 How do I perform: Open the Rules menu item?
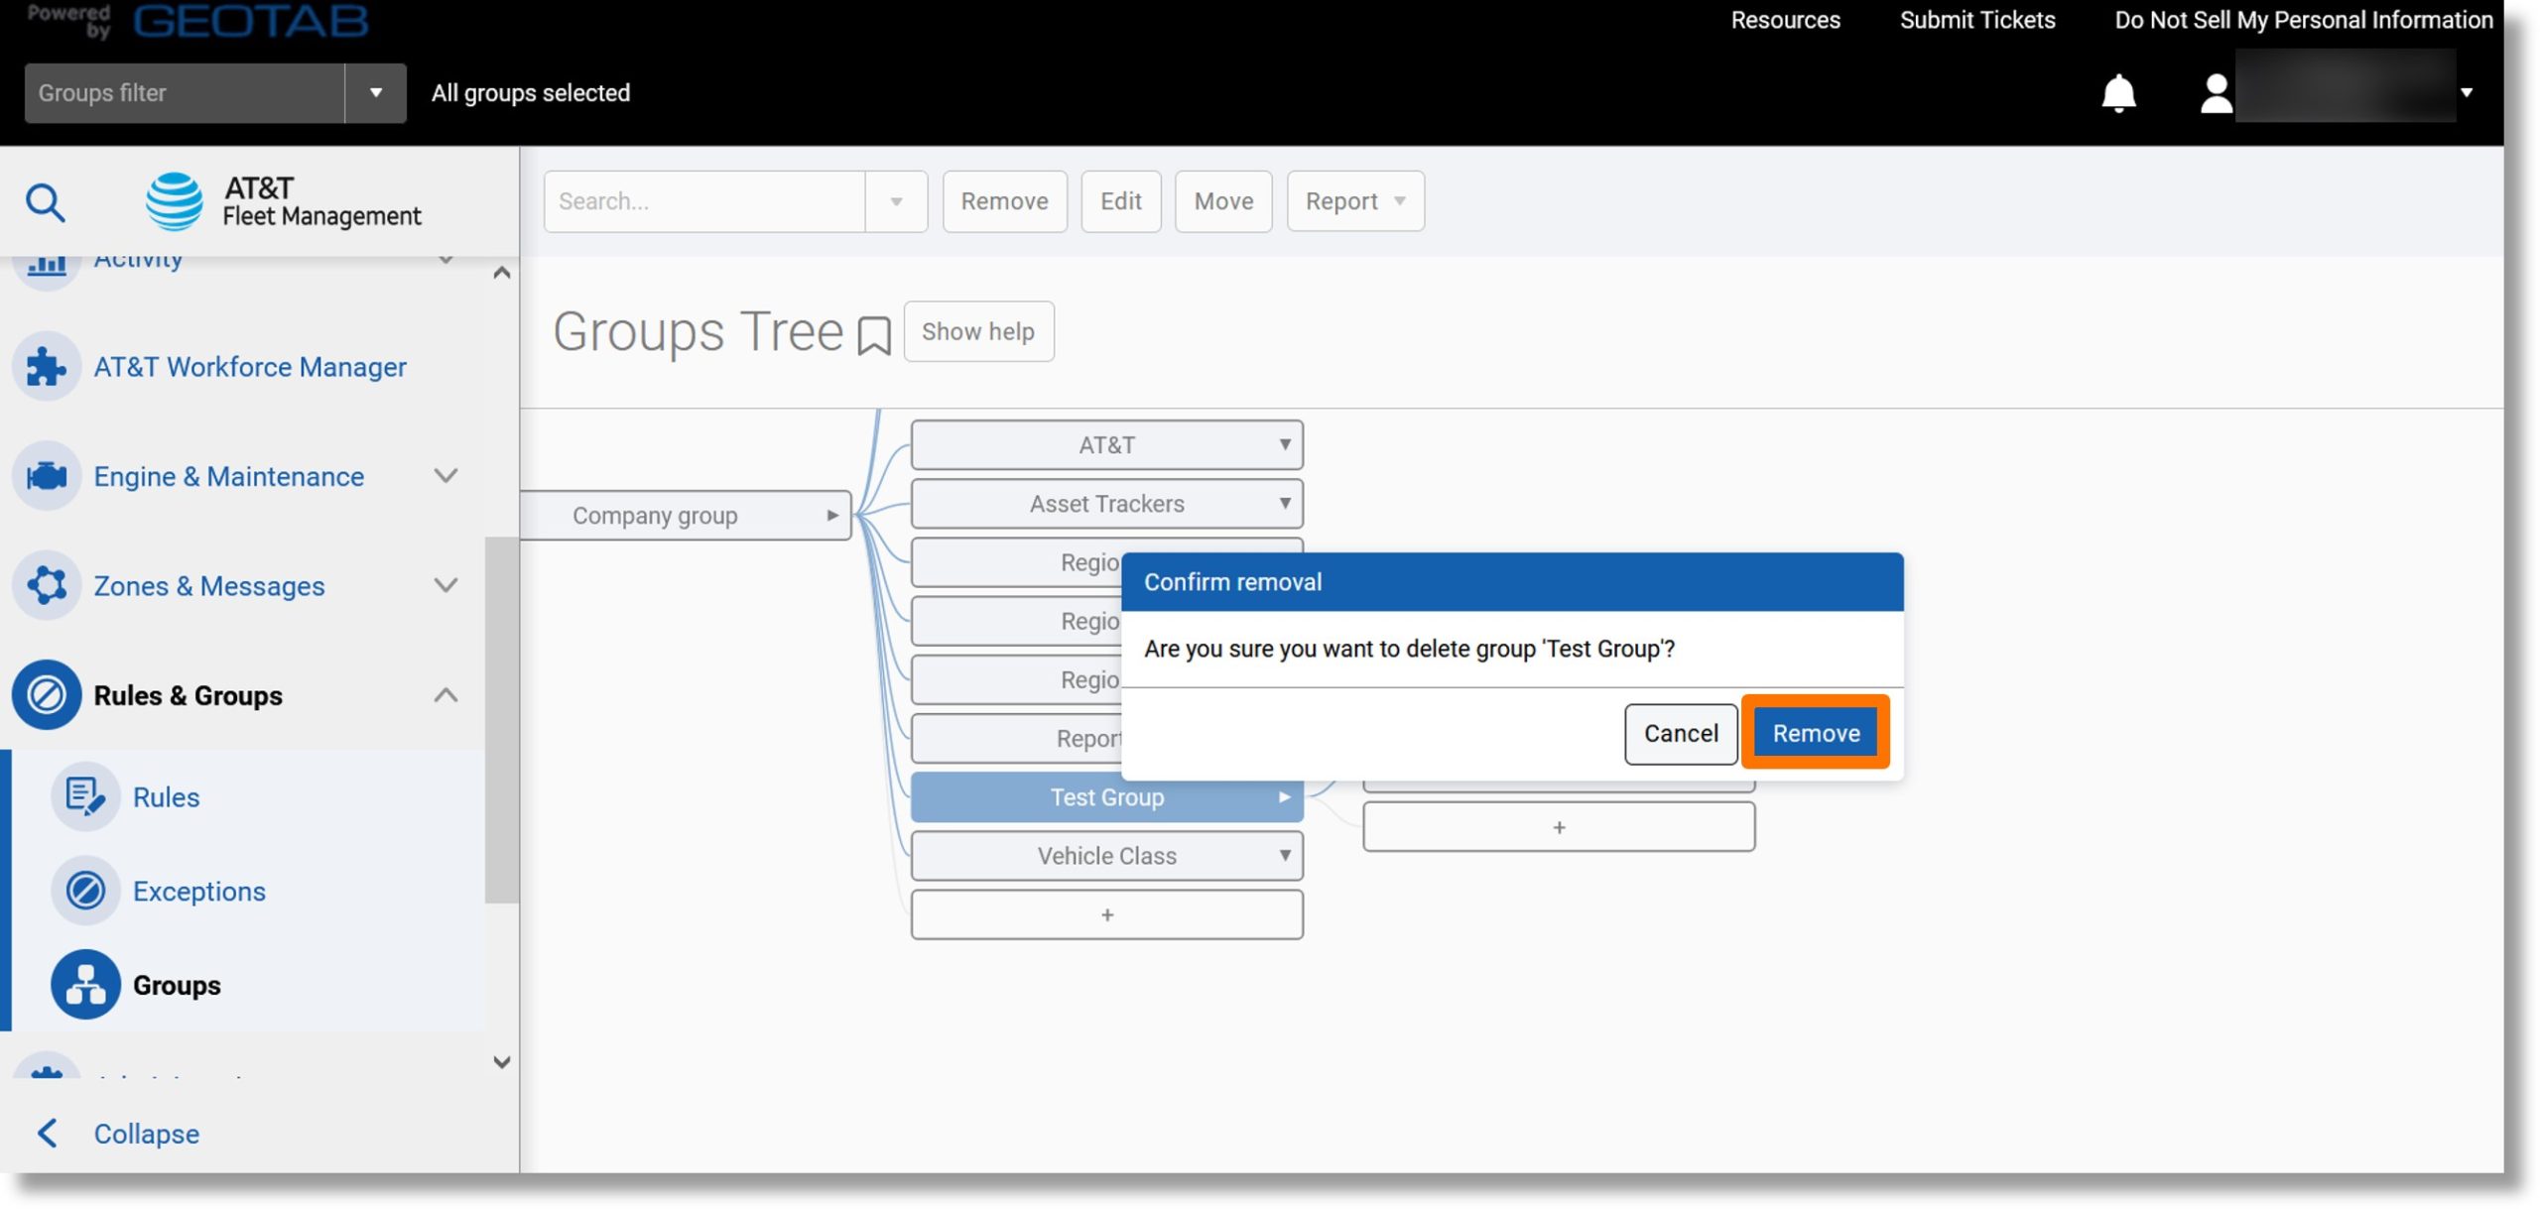click(167, 796)
